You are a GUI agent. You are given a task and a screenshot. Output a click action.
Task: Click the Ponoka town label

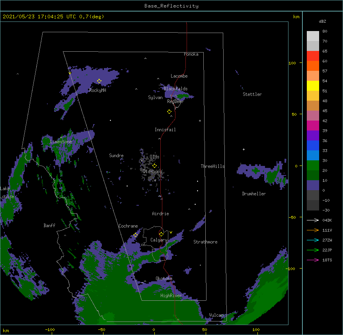pos(191,54)
